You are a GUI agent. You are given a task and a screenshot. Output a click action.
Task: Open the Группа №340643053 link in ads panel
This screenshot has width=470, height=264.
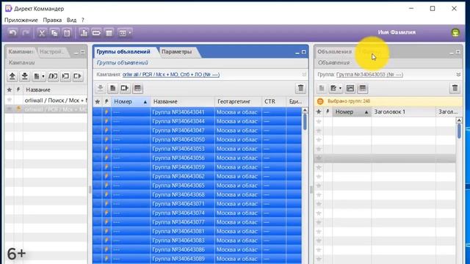point(369,75)
